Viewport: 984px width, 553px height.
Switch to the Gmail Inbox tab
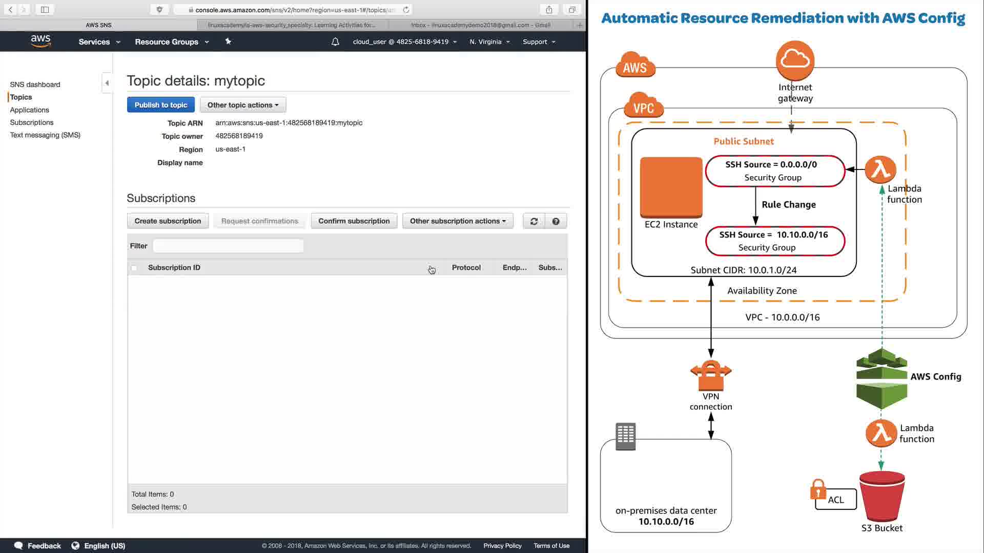point(480,25)
